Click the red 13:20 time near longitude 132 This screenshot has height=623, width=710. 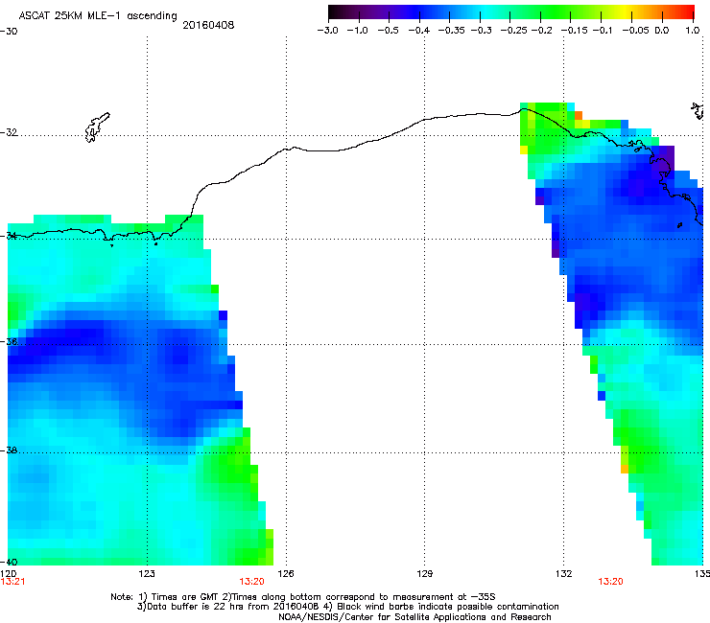[x=610, y=582]
